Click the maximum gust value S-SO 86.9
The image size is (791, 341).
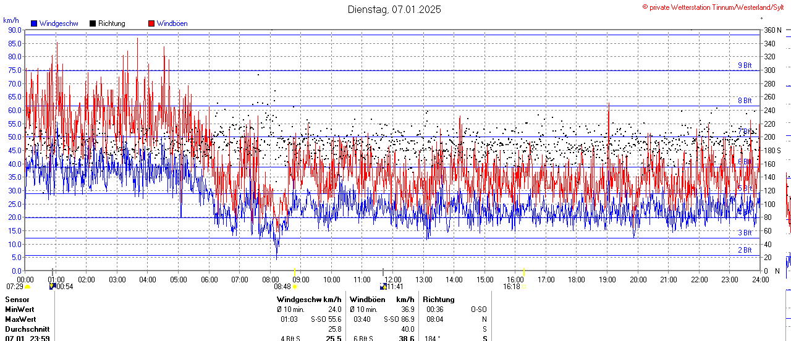click(399, 319)
